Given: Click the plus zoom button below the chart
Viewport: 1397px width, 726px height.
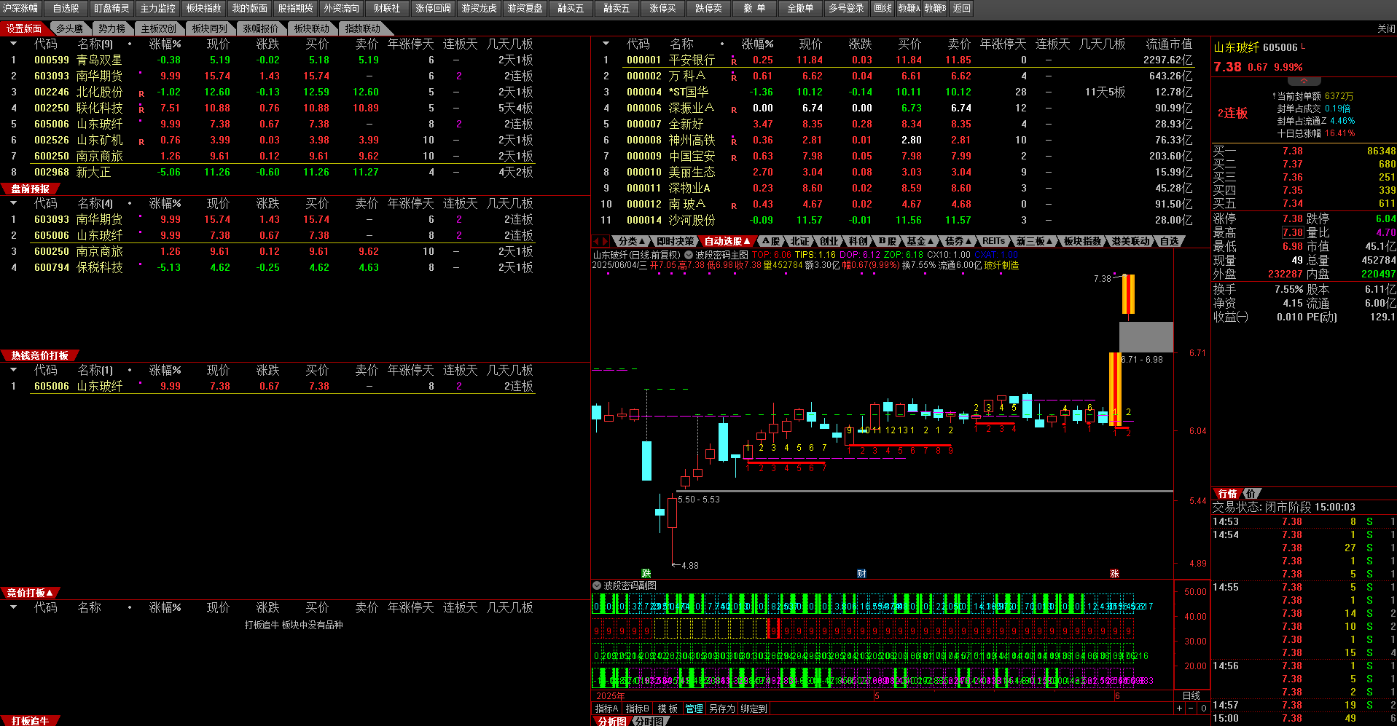Looking at the screenshot, I should (x=1179, y=709).
